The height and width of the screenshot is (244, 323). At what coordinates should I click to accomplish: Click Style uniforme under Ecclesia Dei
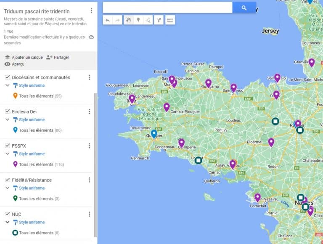[29, 119]
